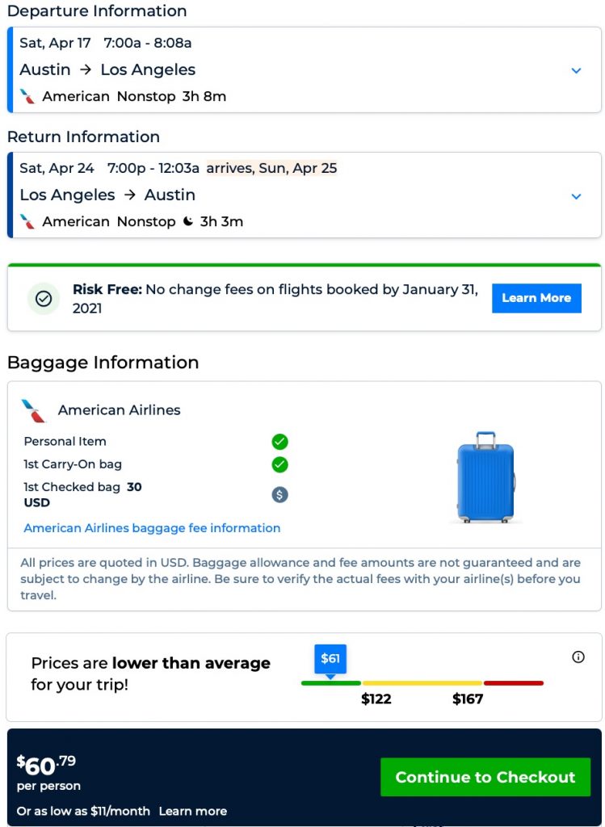Continue to Checkout

pyautogui.click(x=485, y=777)
